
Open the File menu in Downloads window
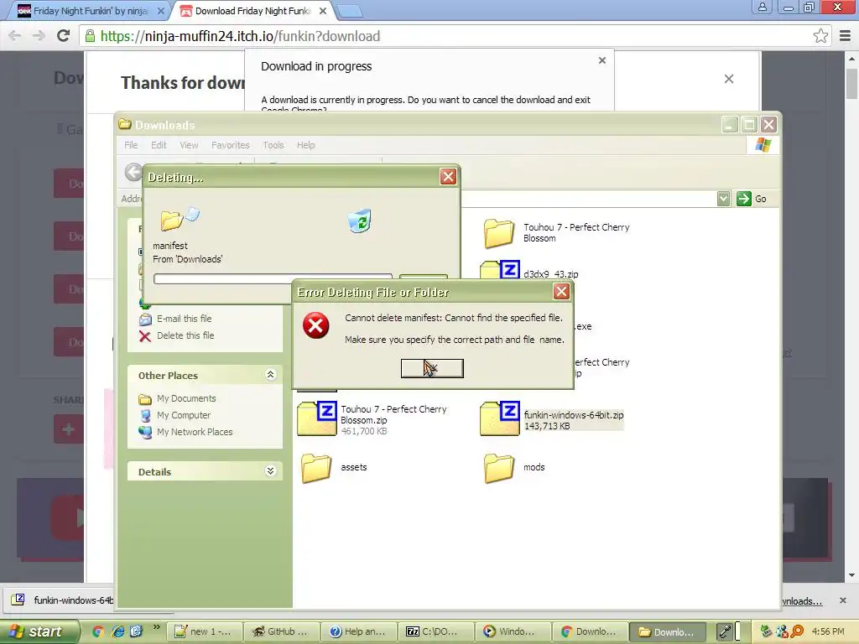point(131,145)
